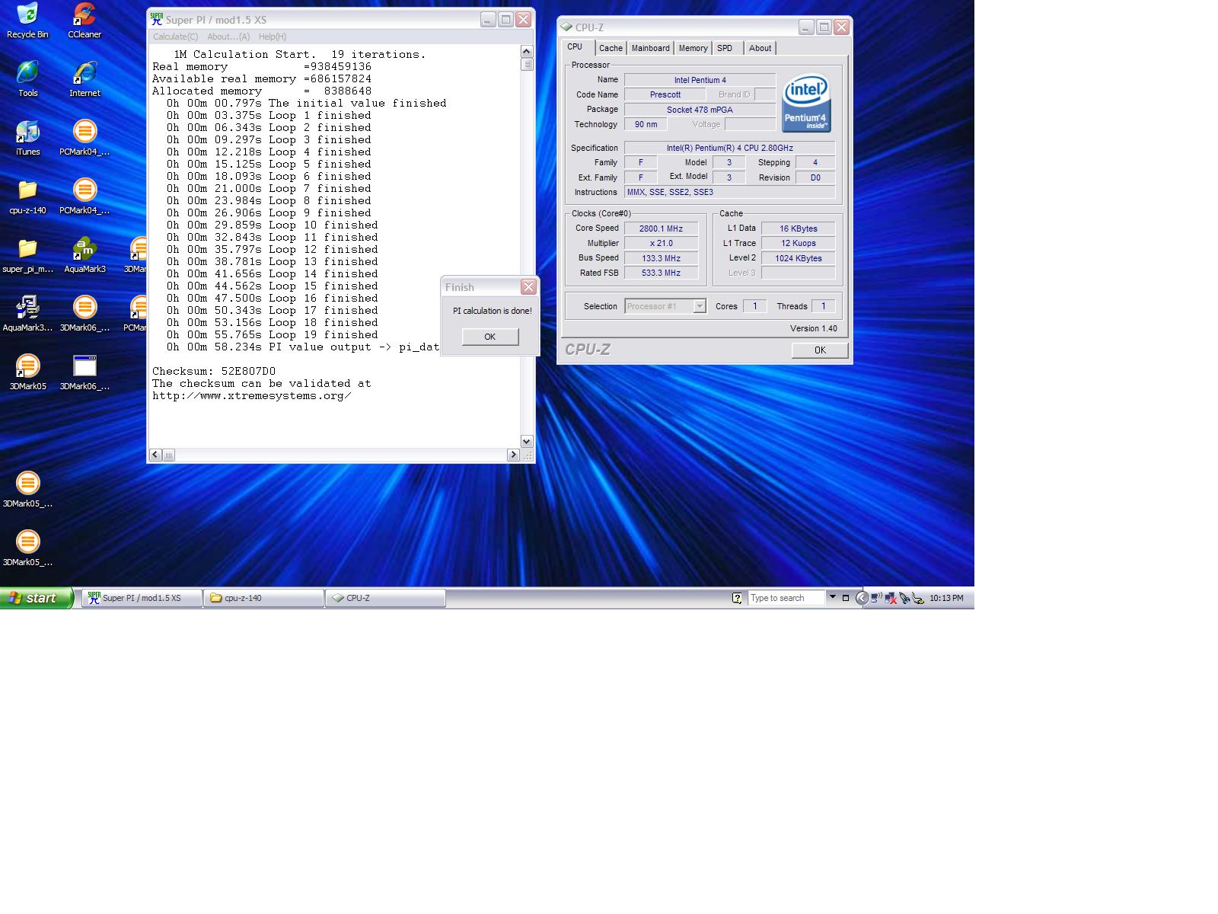Click the wireless network tray icon
Viewport: 1218px width, 914px height.
coord(876,598)
